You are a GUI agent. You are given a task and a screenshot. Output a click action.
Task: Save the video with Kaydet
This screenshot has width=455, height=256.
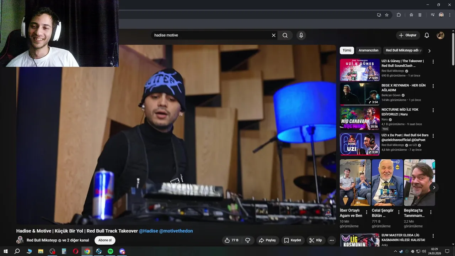coord(293,240)
